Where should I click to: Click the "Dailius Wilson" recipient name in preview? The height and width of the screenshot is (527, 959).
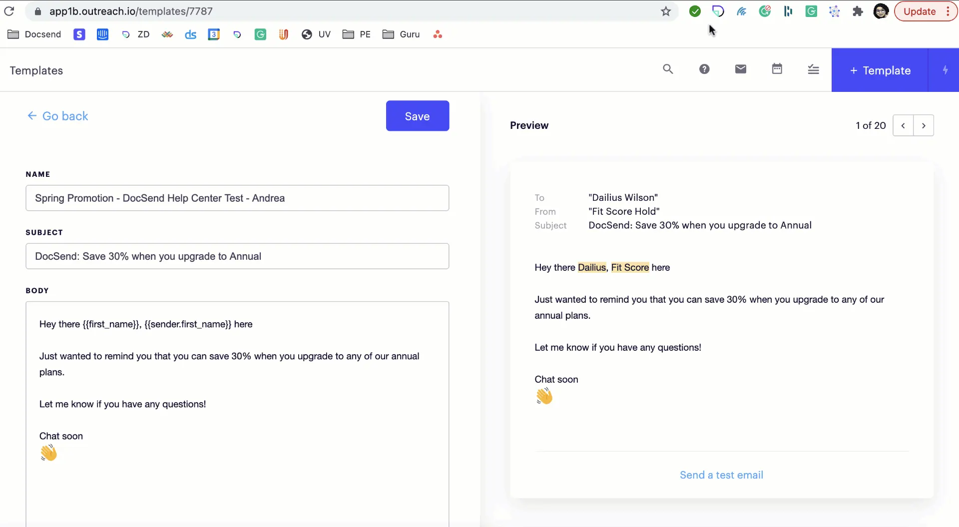623,197
